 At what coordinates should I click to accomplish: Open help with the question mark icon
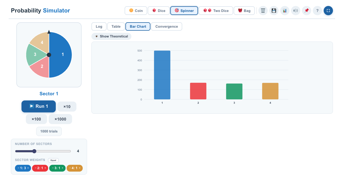click(x=317, y=11)
